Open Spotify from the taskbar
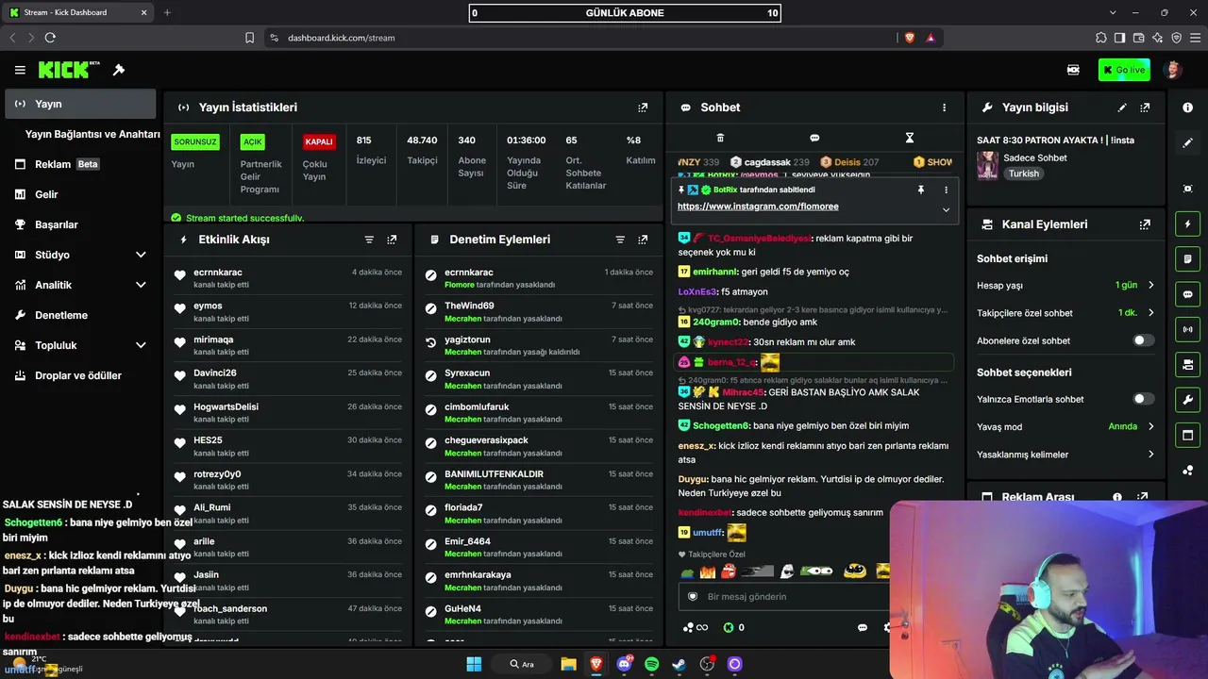This screenshot has height=679, width=1208. click(651, 664)
